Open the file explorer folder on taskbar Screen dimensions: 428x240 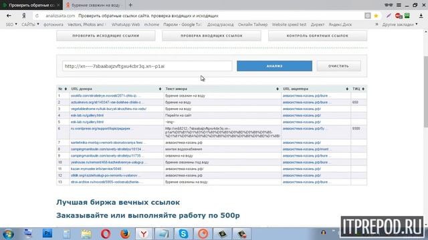pyautogui.click(x=86, y=234)
